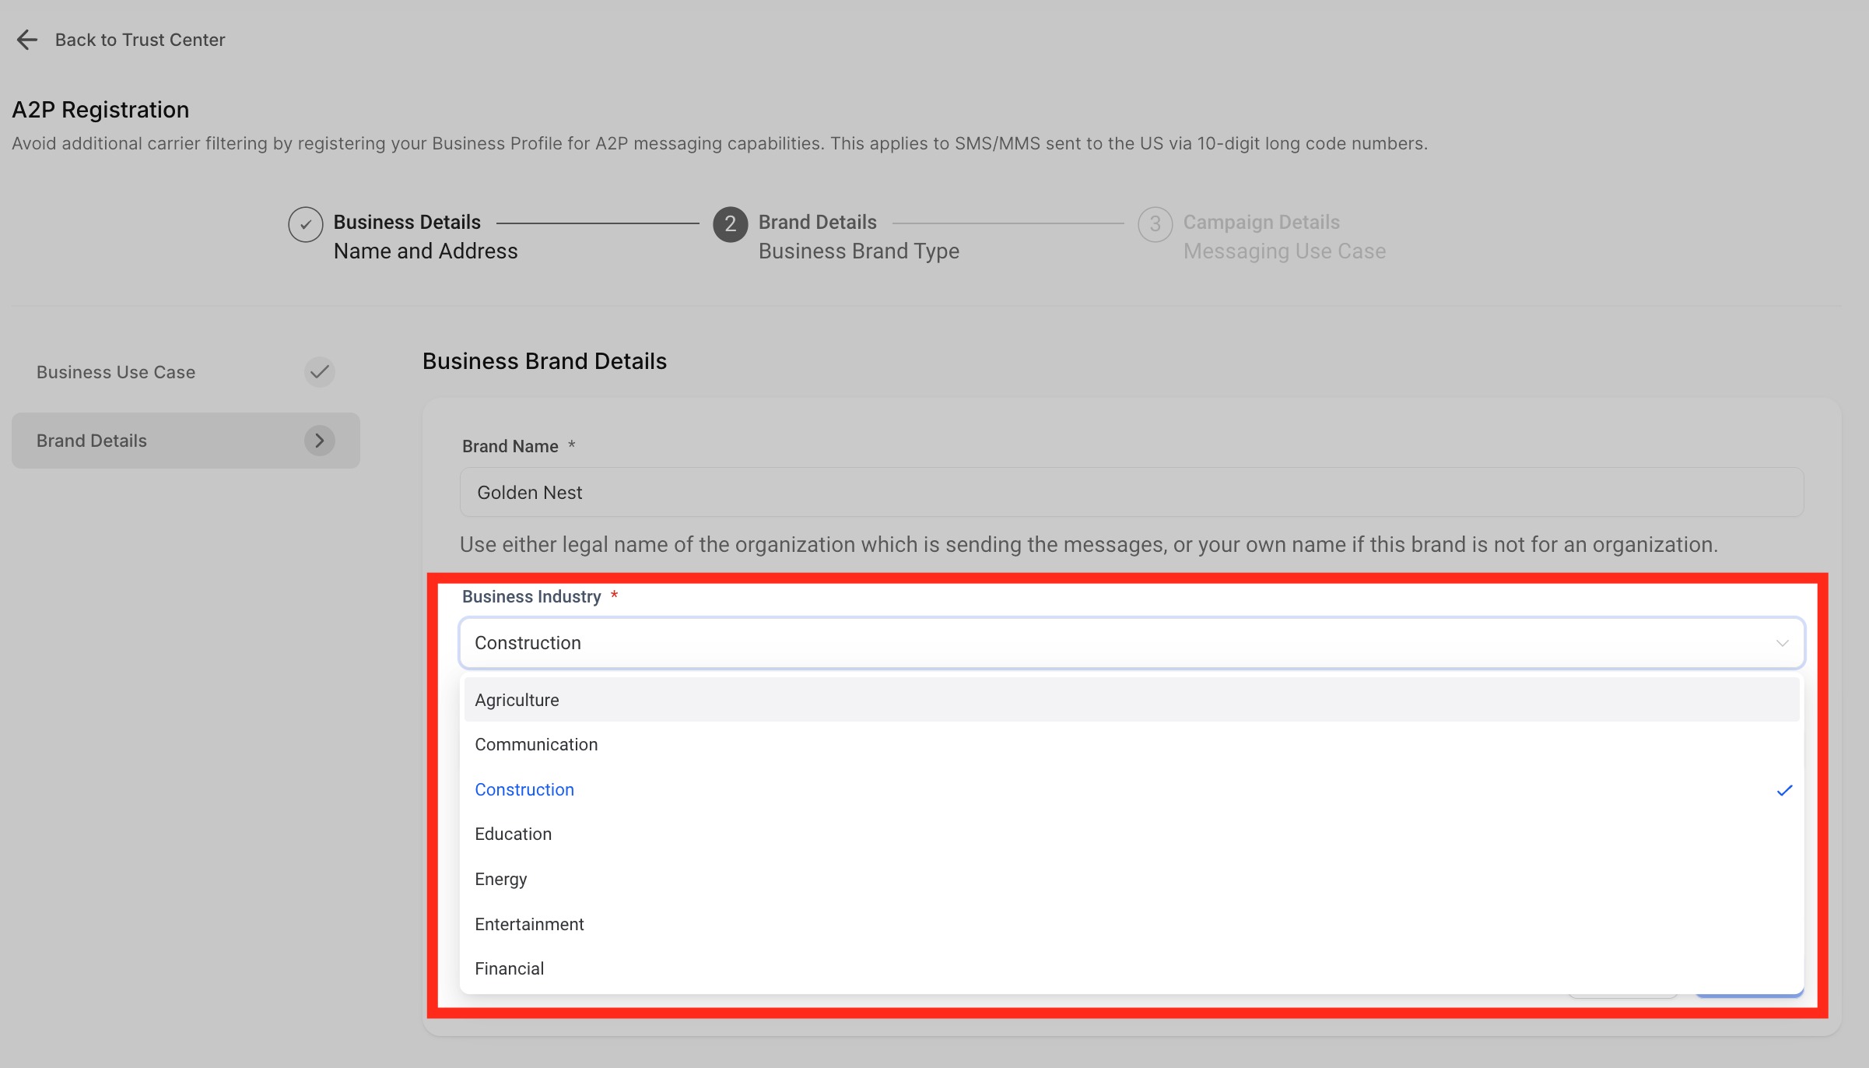Choose the Energy option
Screen dimensions: 1869x1068
point(1131,879)
